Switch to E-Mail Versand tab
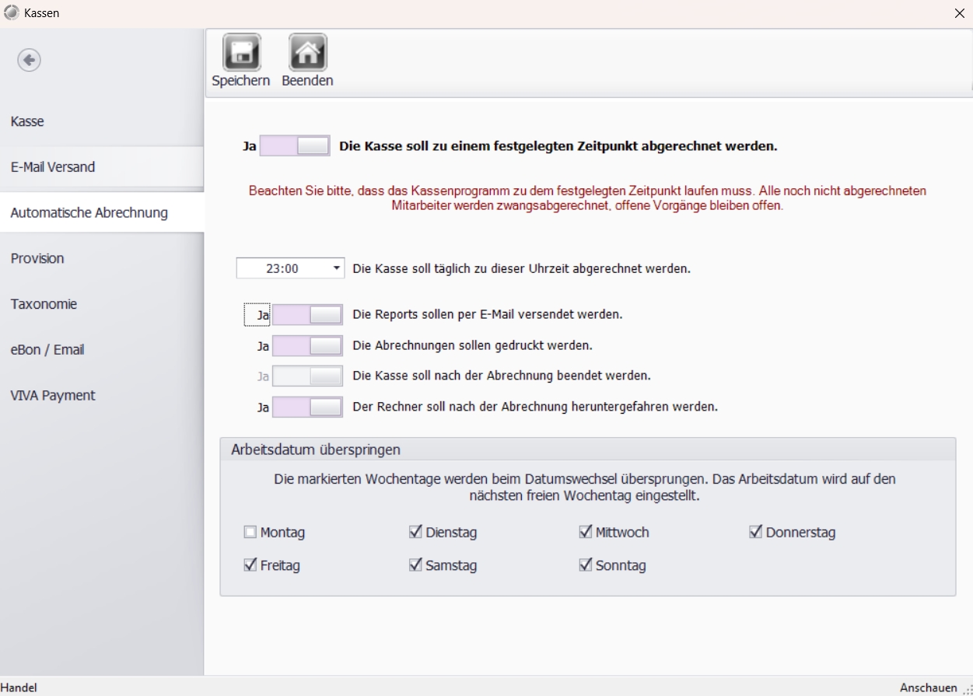 coord(53,167)
